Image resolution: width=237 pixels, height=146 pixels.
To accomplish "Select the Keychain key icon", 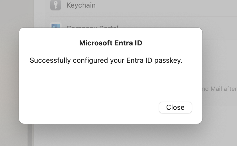I will coord(56,5).
